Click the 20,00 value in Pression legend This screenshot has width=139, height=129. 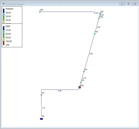(x=8, y=13)
